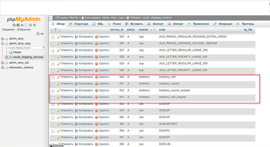Open the Импорт tab
The width and height of the screenshot is (270, 147).
click(x=176, y=24)
